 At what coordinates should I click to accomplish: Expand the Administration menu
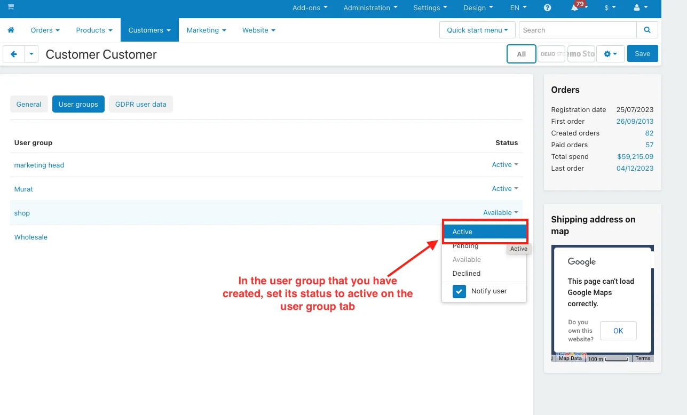pyautogui.click(x=370, y=8)
